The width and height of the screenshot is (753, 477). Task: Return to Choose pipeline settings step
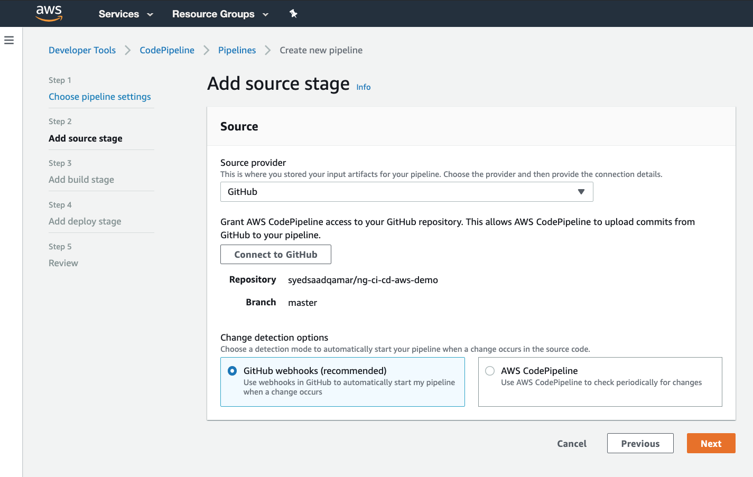(100, 97)
